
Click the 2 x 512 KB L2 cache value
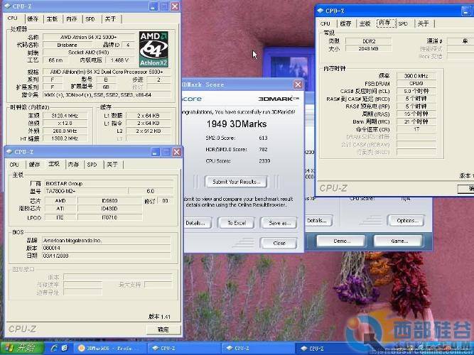click(148, 131)
